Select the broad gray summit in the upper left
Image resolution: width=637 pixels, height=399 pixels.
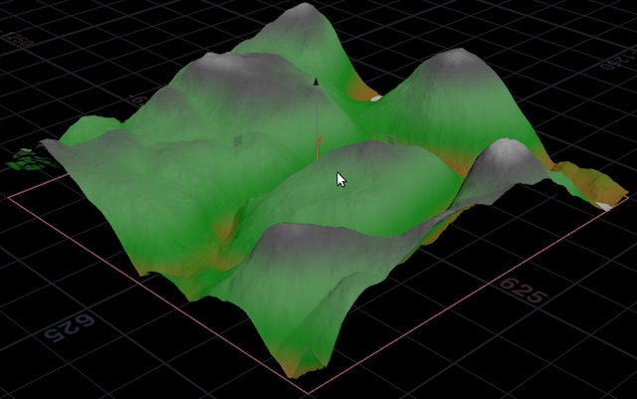pyautogui.click(x=227, y=66)
